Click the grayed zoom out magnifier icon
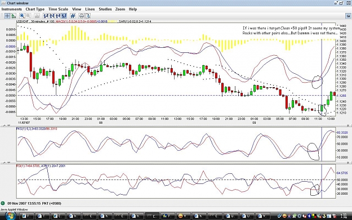Viewport: 352px width, 220px height. point(28,16)
